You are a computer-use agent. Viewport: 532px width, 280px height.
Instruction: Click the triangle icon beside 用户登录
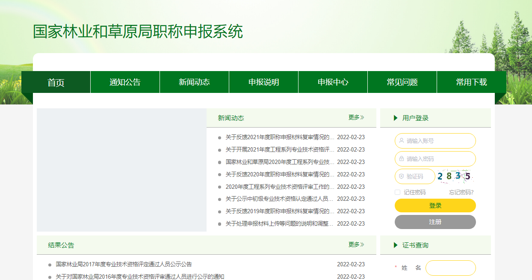click(x=396, y=118)
